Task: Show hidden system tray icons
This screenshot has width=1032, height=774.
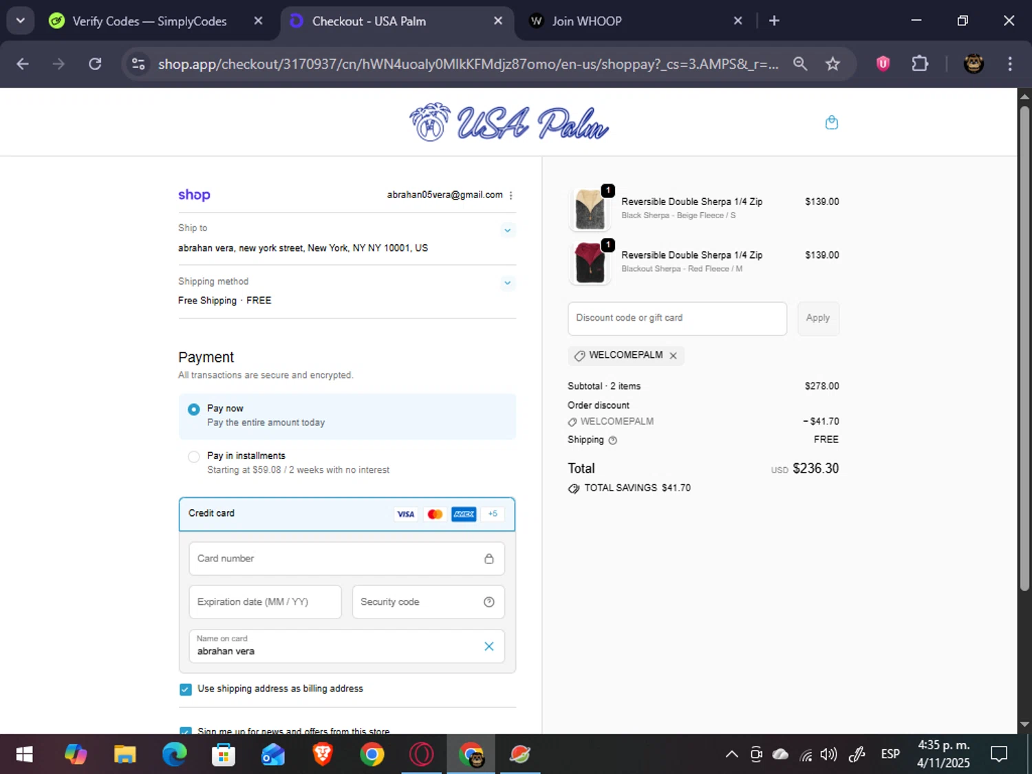Action: [731, 755]
